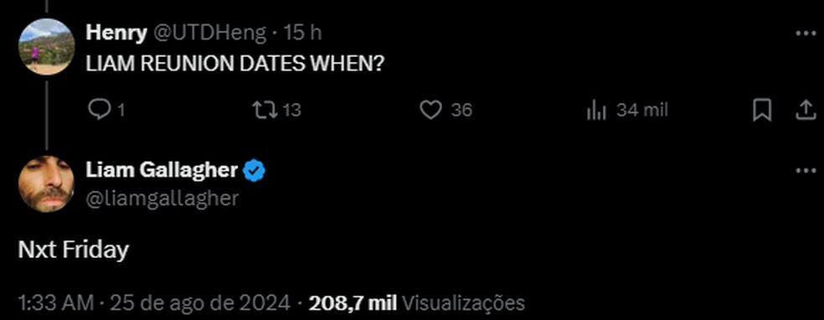
Task: Select the tweet text 'Nxt Friday'
Action: point(73,250)
